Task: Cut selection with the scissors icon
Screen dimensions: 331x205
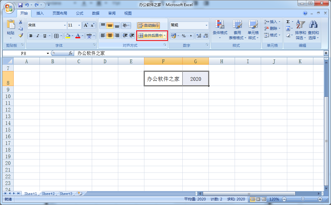Action: pos(20,22)
